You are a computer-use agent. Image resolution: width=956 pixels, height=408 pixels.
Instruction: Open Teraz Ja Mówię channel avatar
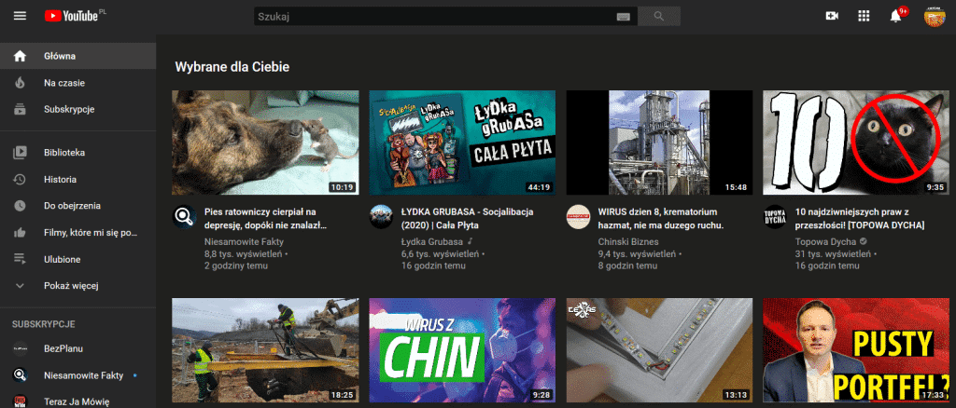[21, 401]
